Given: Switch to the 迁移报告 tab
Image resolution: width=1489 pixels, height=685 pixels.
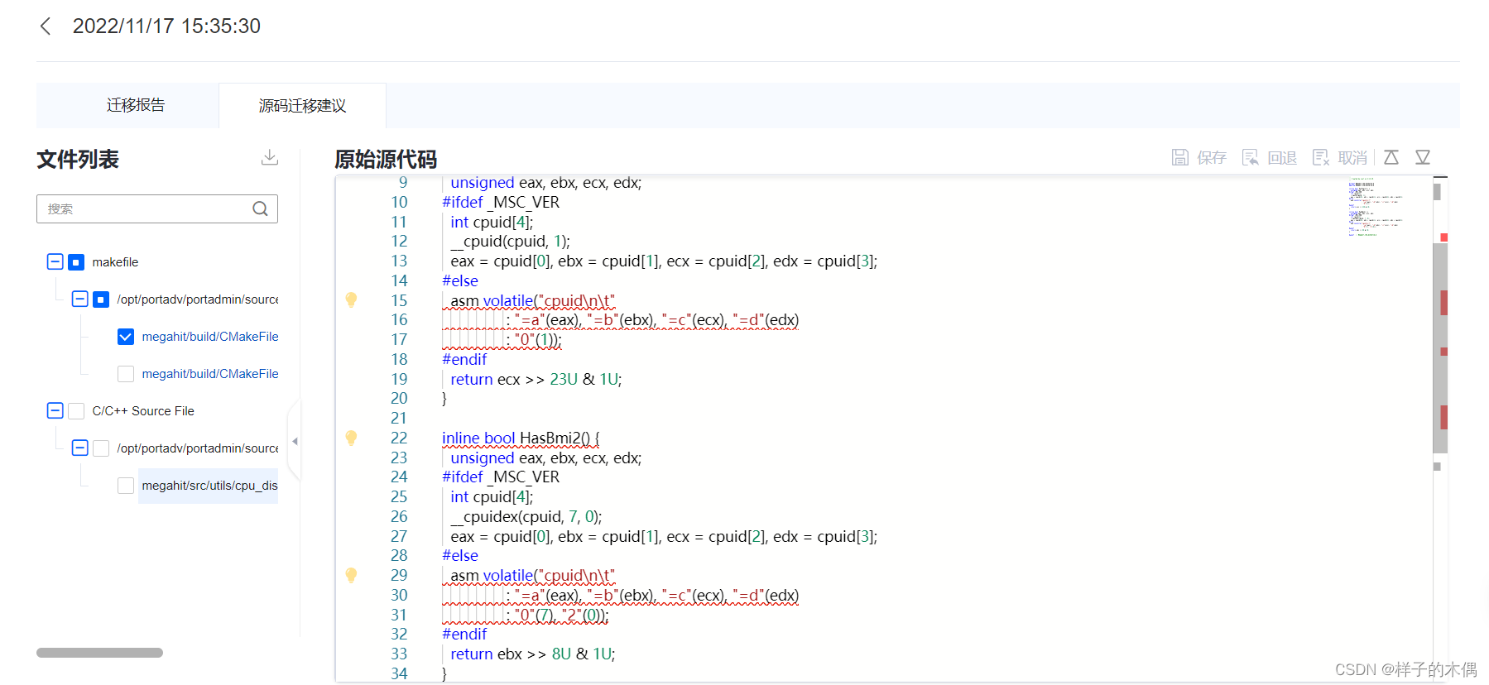Looking at the screenshot, I should (x=136, y=105).
